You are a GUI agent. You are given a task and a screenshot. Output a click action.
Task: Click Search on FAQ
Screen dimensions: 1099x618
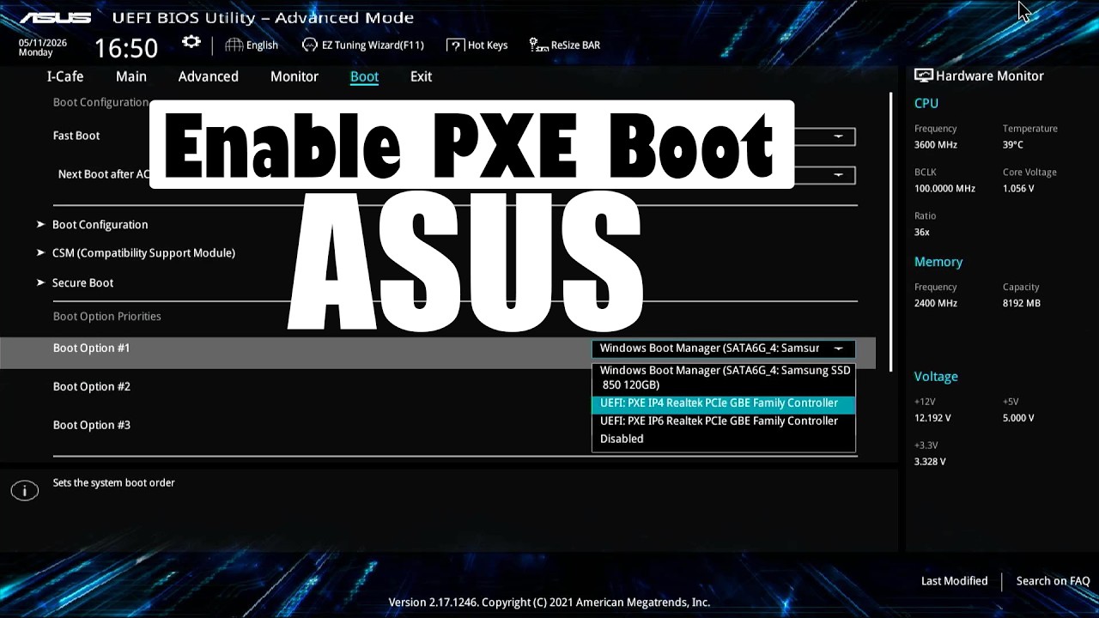(x=1053, y=581)
